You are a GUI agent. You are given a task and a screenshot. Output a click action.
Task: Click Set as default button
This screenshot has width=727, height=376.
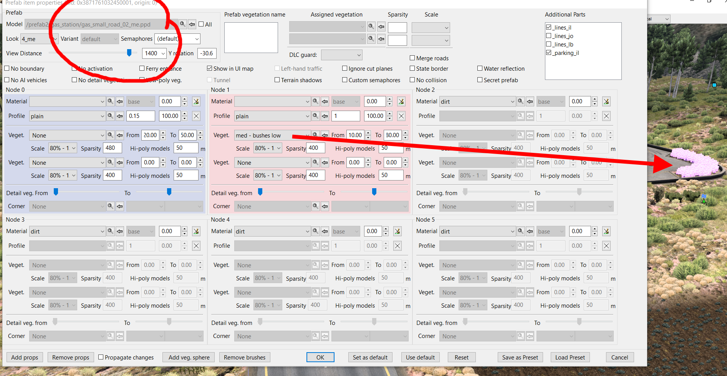pyautogui.click(x=370, y=357)
